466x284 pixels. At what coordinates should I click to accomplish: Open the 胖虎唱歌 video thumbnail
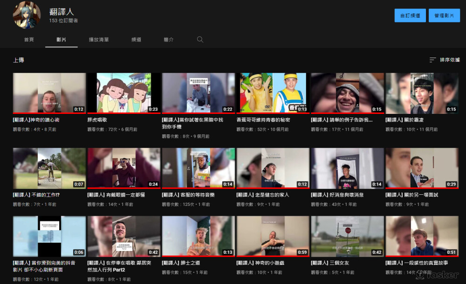(x=123, y=93)
